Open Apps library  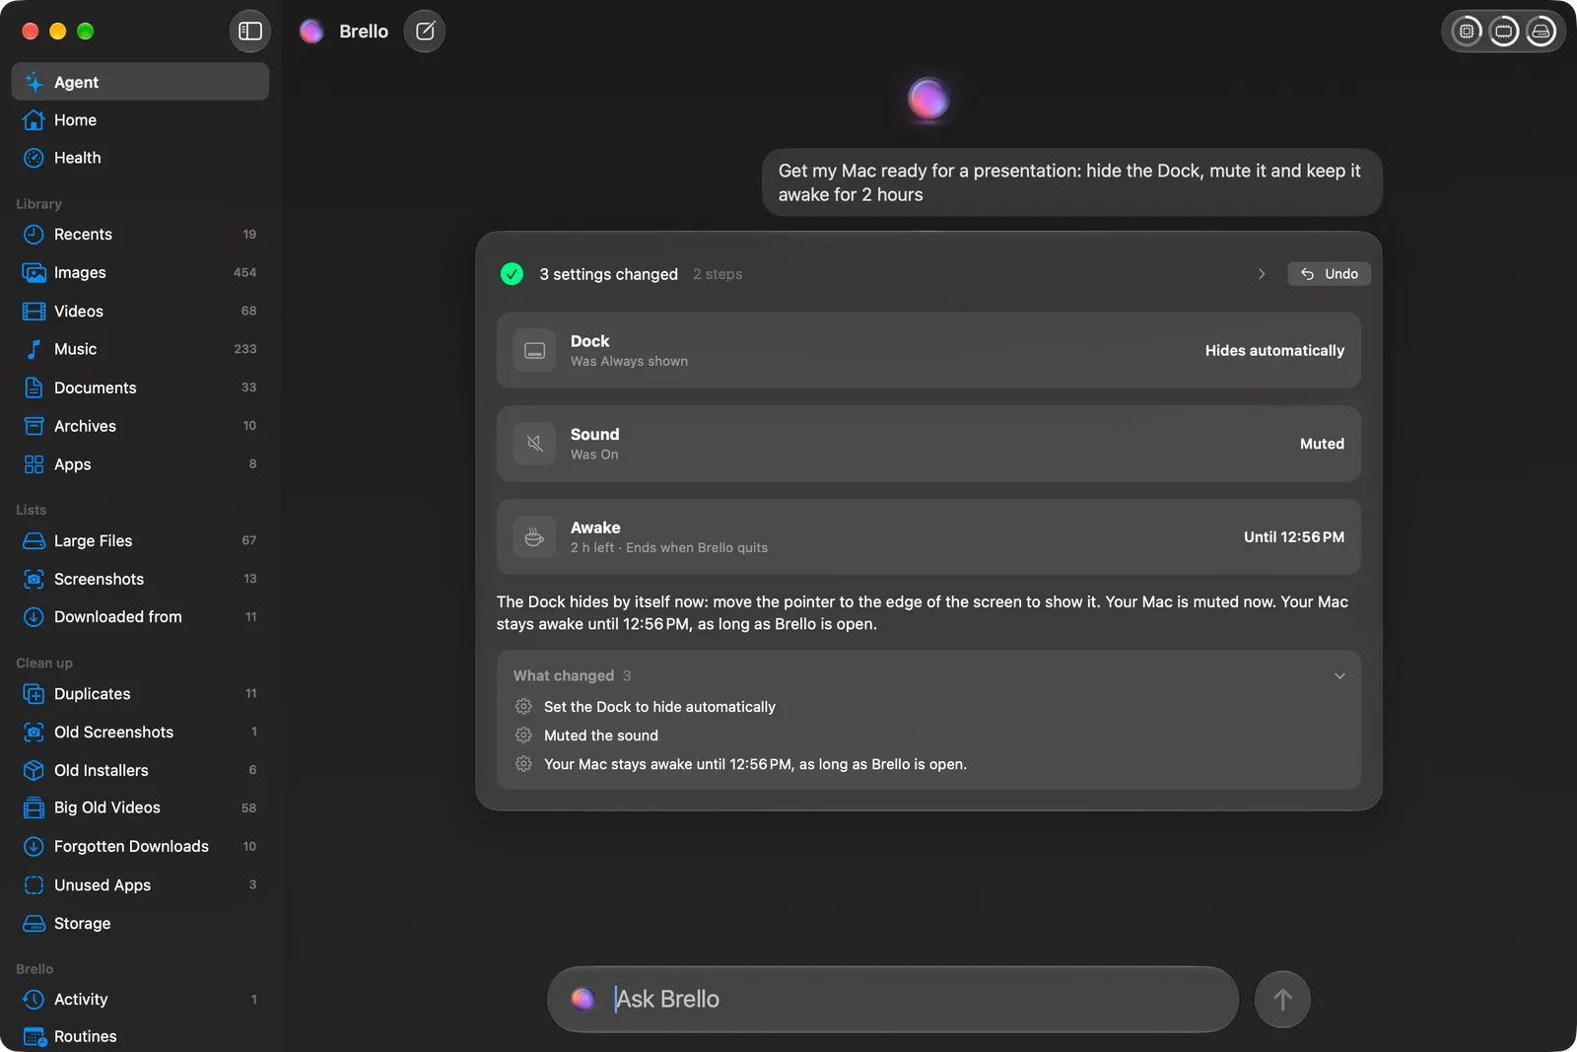click(140, 464)
